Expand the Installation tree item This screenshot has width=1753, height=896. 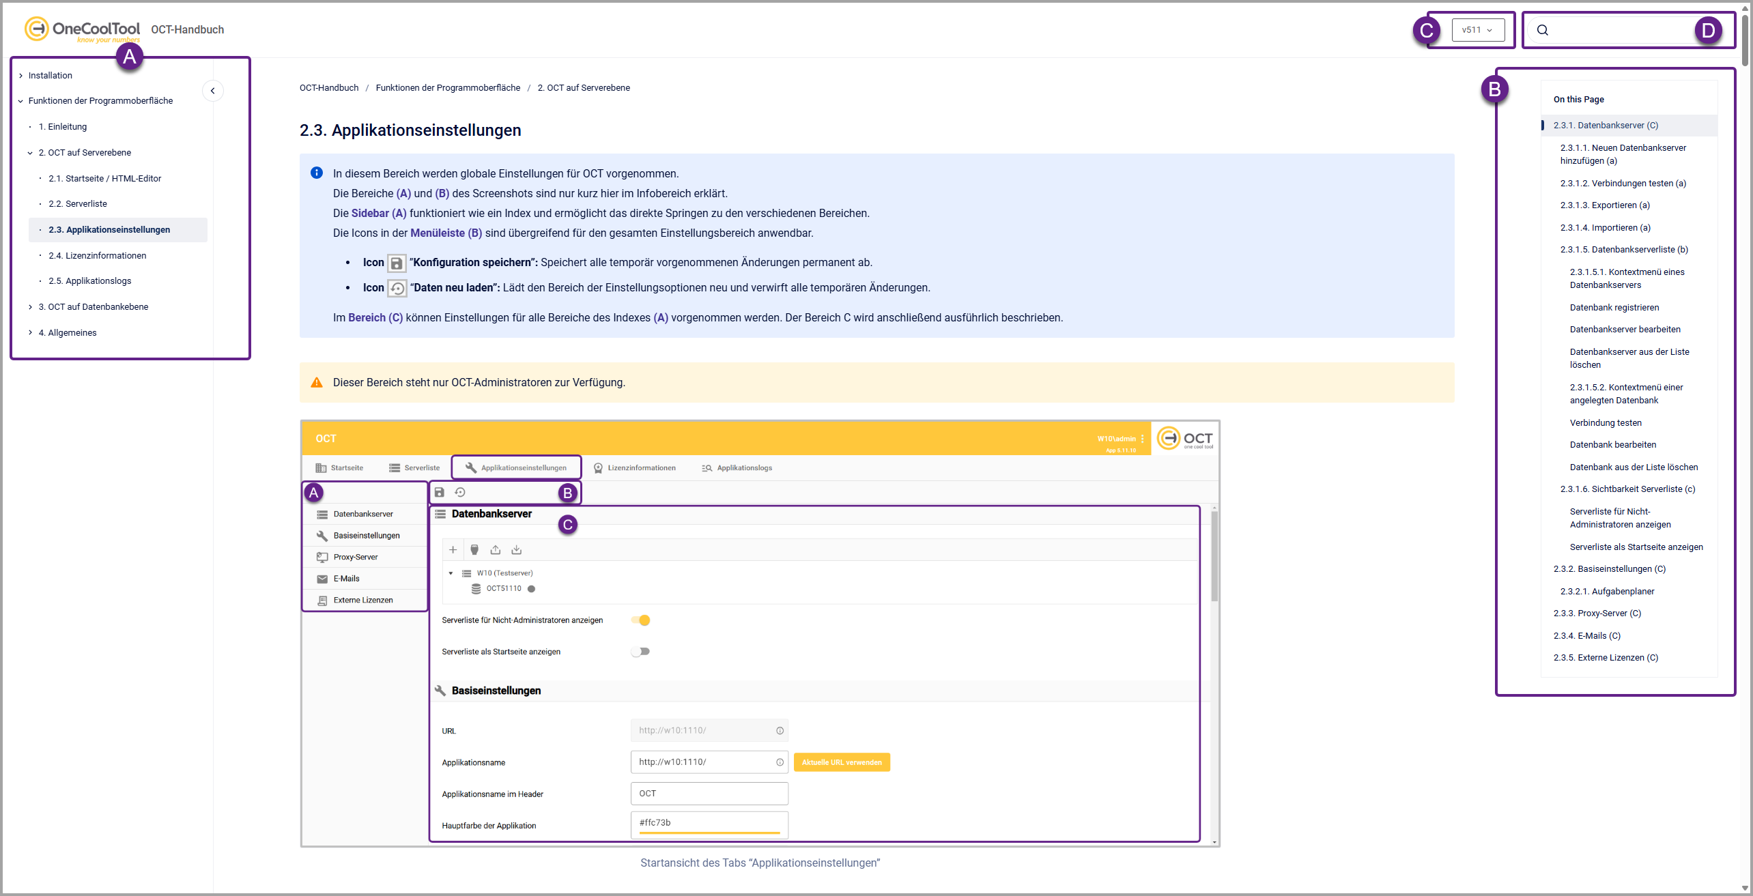21,76
